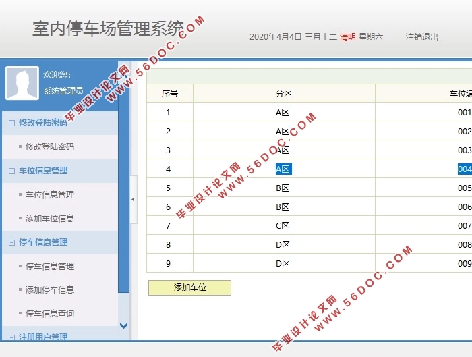The width and height of the screenshot is (472, 357).
Task: Open the 车位信息管理 submenu link
Action: pos(50,194)
